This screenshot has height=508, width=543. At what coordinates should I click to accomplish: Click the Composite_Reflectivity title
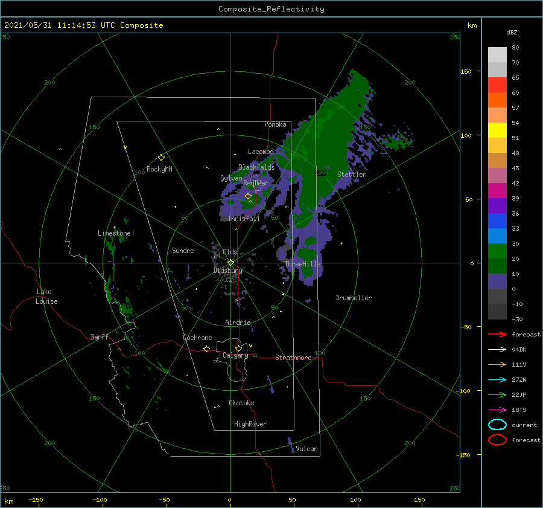(271, 9)
